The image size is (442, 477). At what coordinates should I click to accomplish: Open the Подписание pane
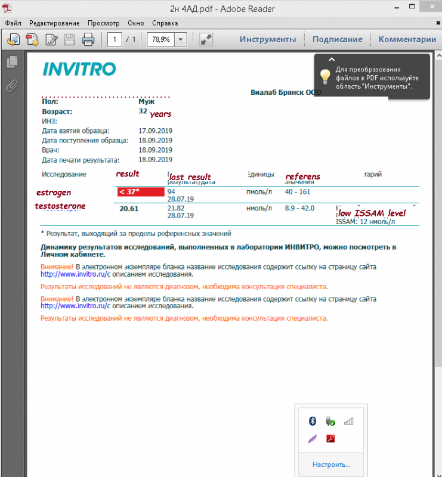pyautogui.click(x=337, y=39)
